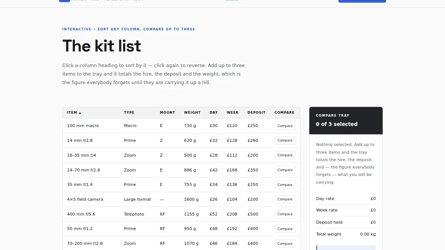Select the '400 mm f/5.6' item name
This screenshot has width=445, height=250.
tap(81, 214)
